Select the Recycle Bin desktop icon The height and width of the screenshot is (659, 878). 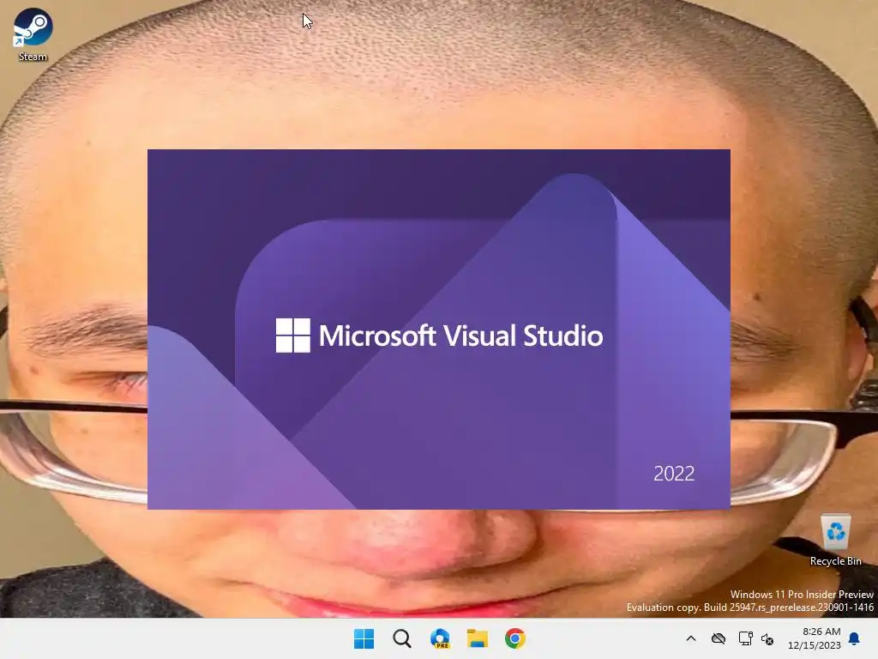coord(835,540)
